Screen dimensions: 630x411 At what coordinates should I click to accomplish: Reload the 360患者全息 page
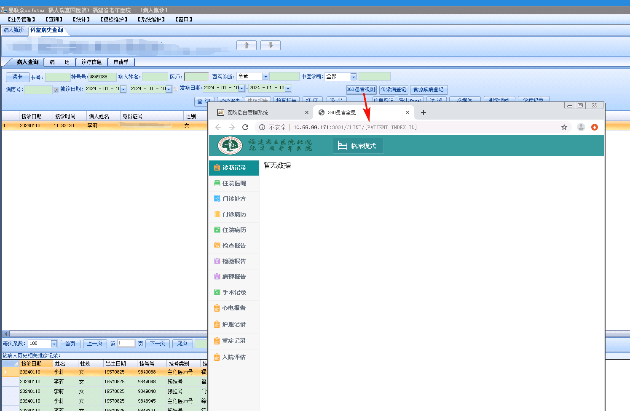[245, 127]
